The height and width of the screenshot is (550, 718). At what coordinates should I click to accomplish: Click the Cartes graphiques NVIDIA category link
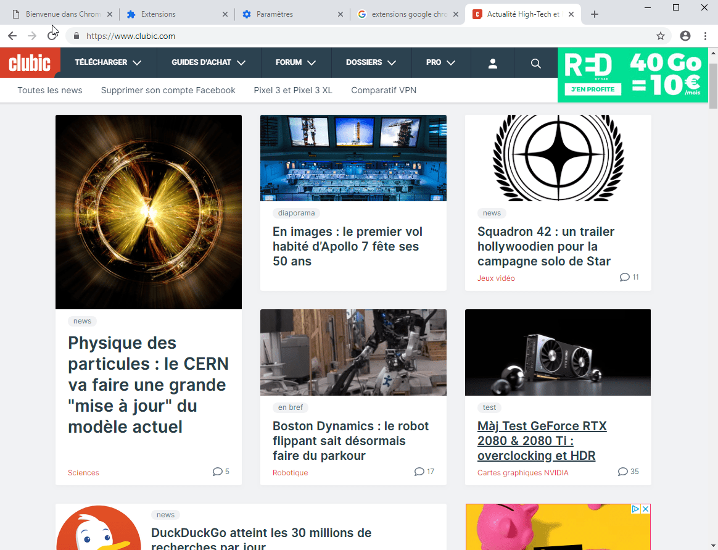pyautogui.click(x=523, y=473)
